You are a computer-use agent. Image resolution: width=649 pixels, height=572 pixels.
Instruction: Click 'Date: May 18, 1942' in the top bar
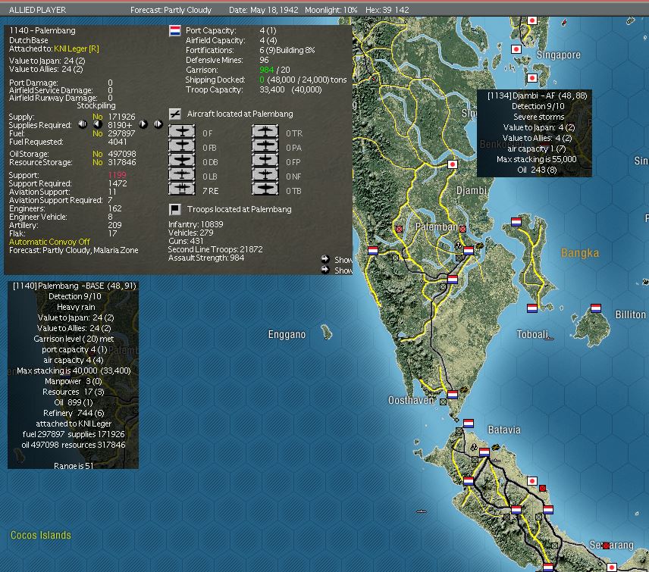click(264, 10)
